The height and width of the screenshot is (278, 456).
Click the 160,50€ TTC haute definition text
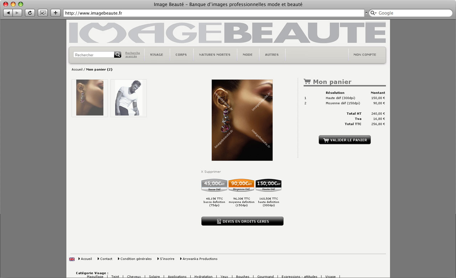tap(269, 202)
